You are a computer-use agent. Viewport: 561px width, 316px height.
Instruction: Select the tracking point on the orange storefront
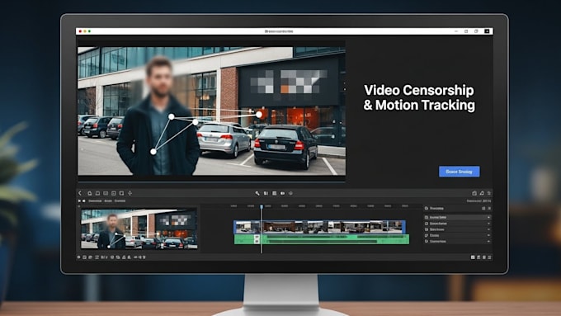259,115
